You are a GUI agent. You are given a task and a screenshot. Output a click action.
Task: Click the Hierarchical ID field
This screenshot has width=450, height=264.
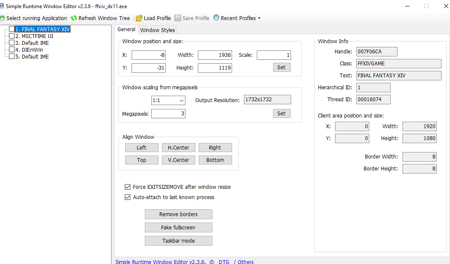tap(374, 88)
